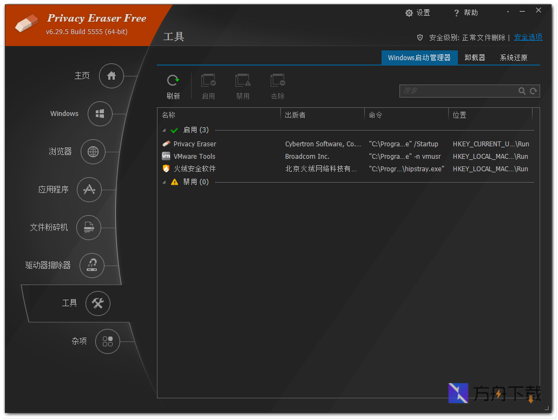Switch to 系统还原 tab
558x420 pixels.
pyautogui.click(x=513, y=57)
